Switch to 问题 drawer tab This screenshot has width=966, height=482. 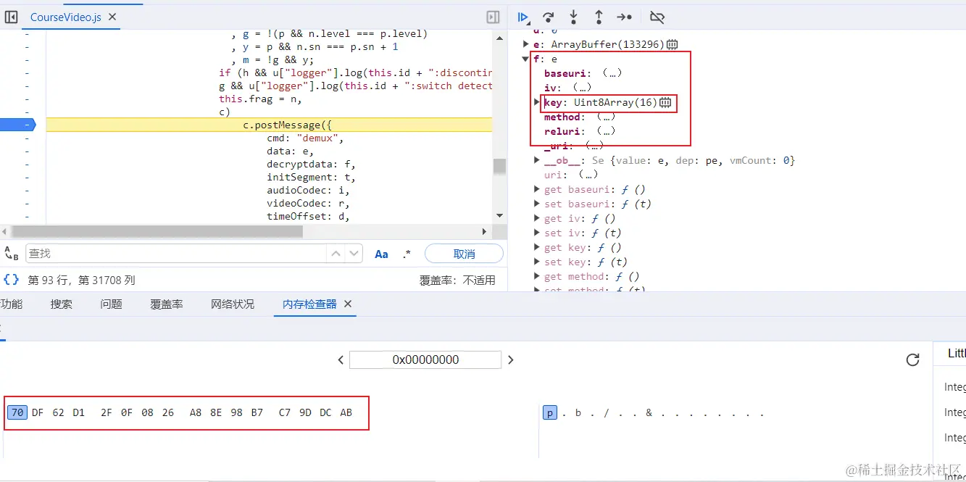coord(111,304)
